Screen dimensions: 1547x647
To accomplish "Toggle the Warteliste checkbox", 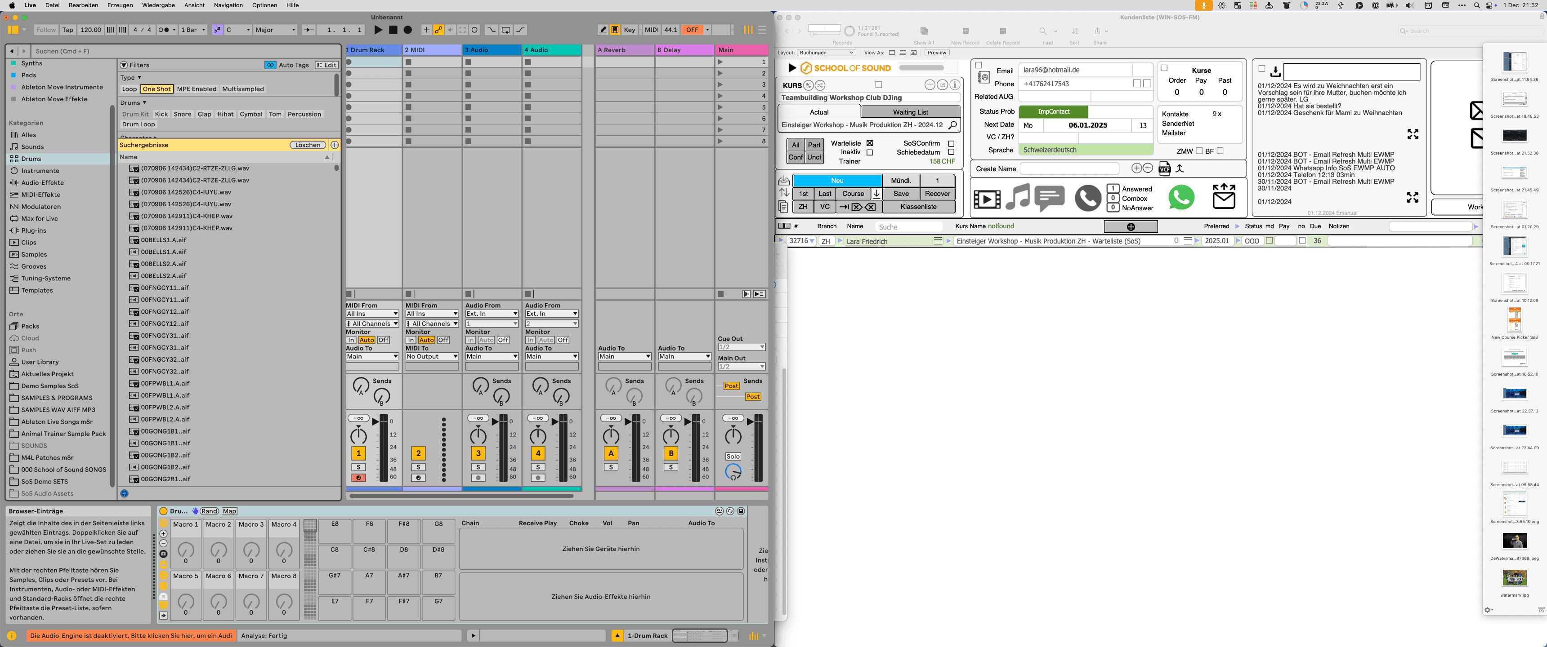I will (x=870, y=143).
